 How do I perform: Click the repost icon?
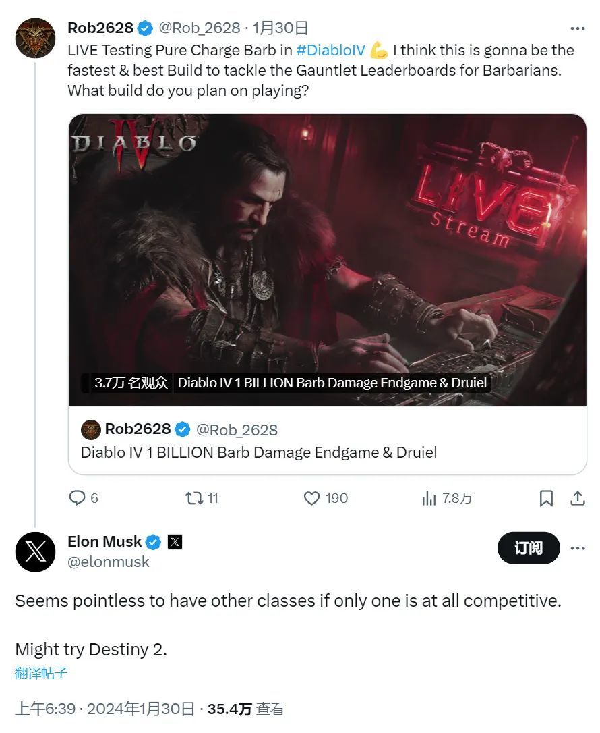click(194, 498)
